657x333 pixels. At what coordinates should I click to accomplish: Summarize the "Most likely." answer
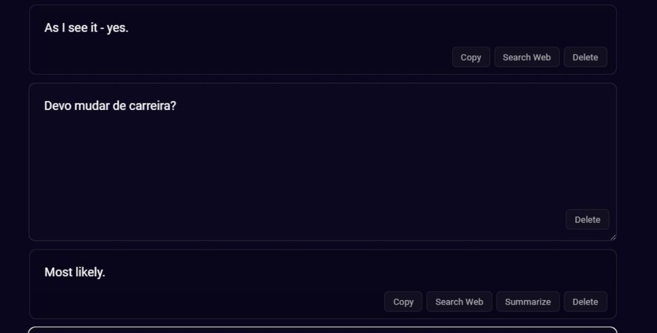(528, 302)
